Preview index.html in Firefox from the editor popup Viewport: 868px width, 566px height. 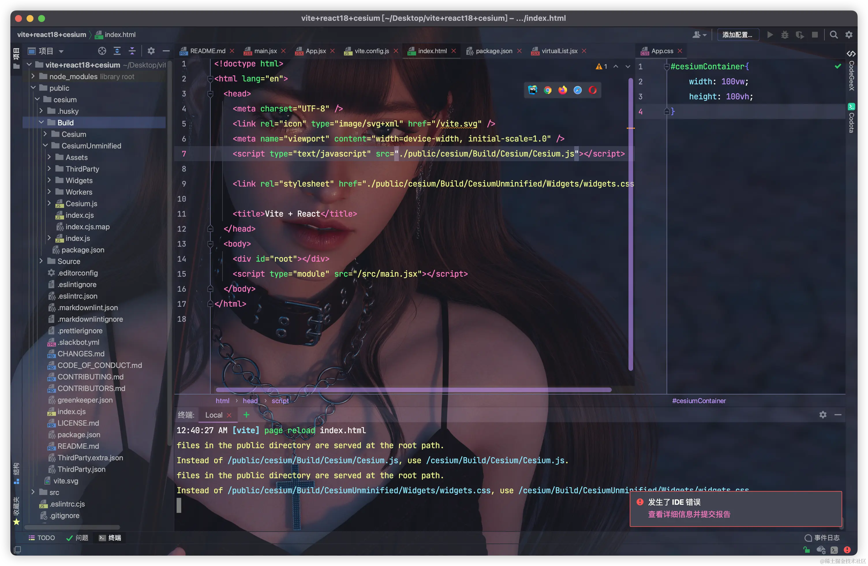click(x=562, y=90)
